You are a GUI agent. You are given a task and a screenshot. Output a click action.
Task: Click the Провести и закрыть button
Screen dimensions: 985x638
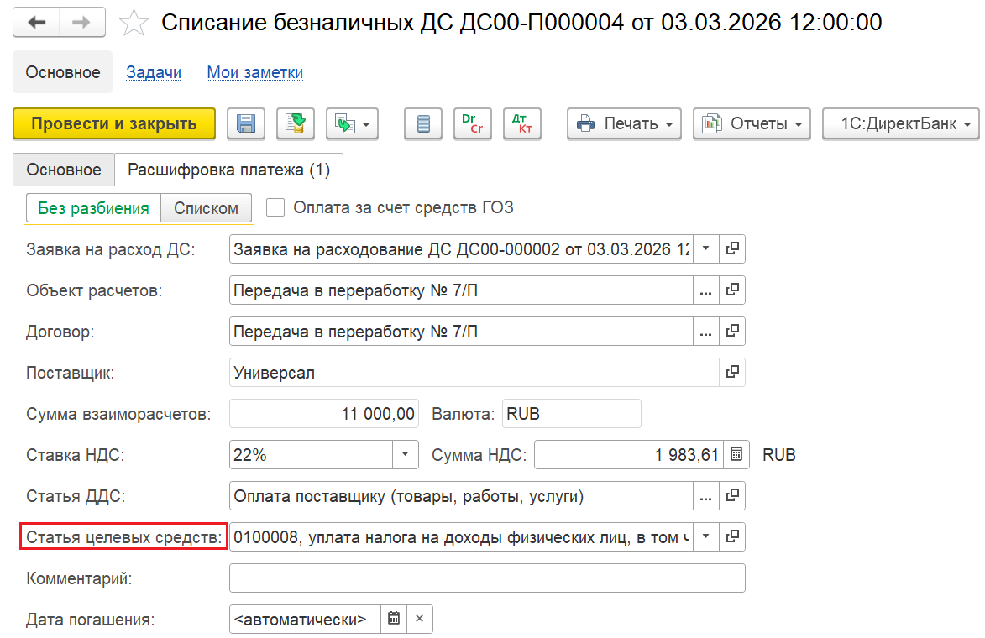point(114,123)
